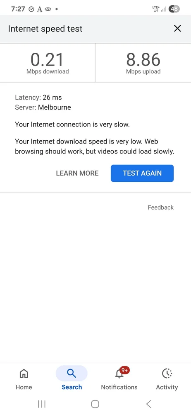Tap the LTE+ signal status icon
The image size is (191, 415).
pyautogui.click(x=156, y=9)
